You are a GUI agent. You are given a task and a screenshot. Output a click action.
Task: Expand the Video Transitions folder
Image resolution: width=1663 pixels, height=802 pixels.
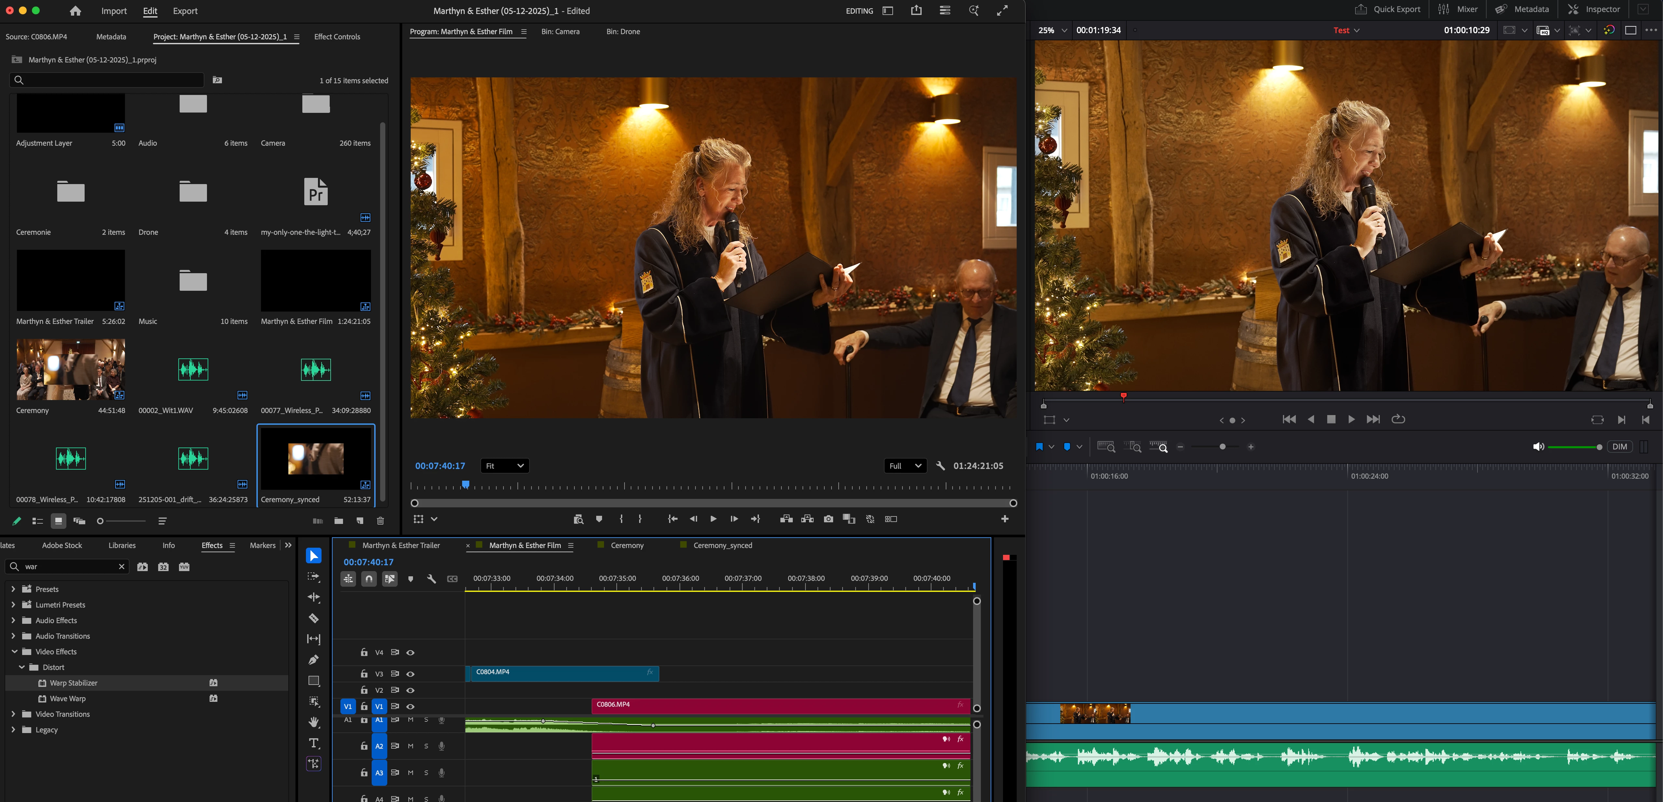13,714
